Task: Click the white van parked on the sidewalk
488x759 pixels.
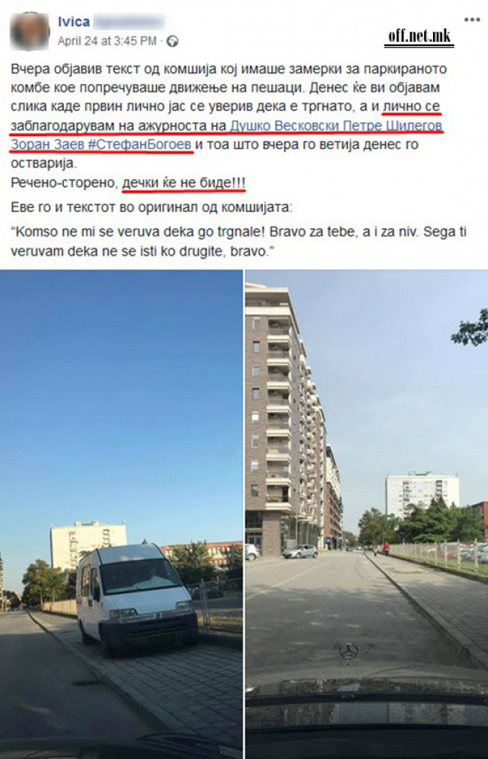Action: pos(137,598)
